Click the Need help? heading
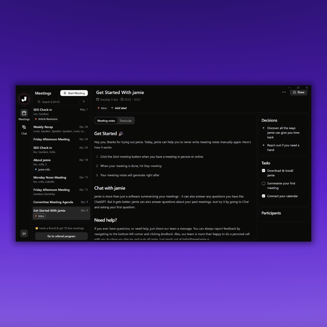The height and width of the screenshot is (327, 327). coord(106,220)
